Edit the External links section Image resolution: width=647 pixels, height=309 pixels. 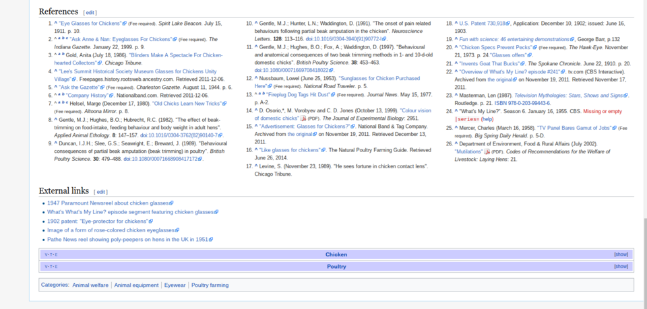point(99,192)
